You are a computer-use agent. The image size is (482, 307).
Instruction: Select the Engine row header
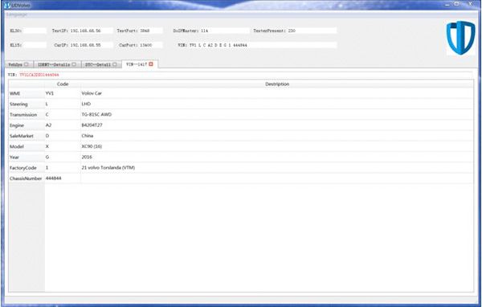[27, 125]
